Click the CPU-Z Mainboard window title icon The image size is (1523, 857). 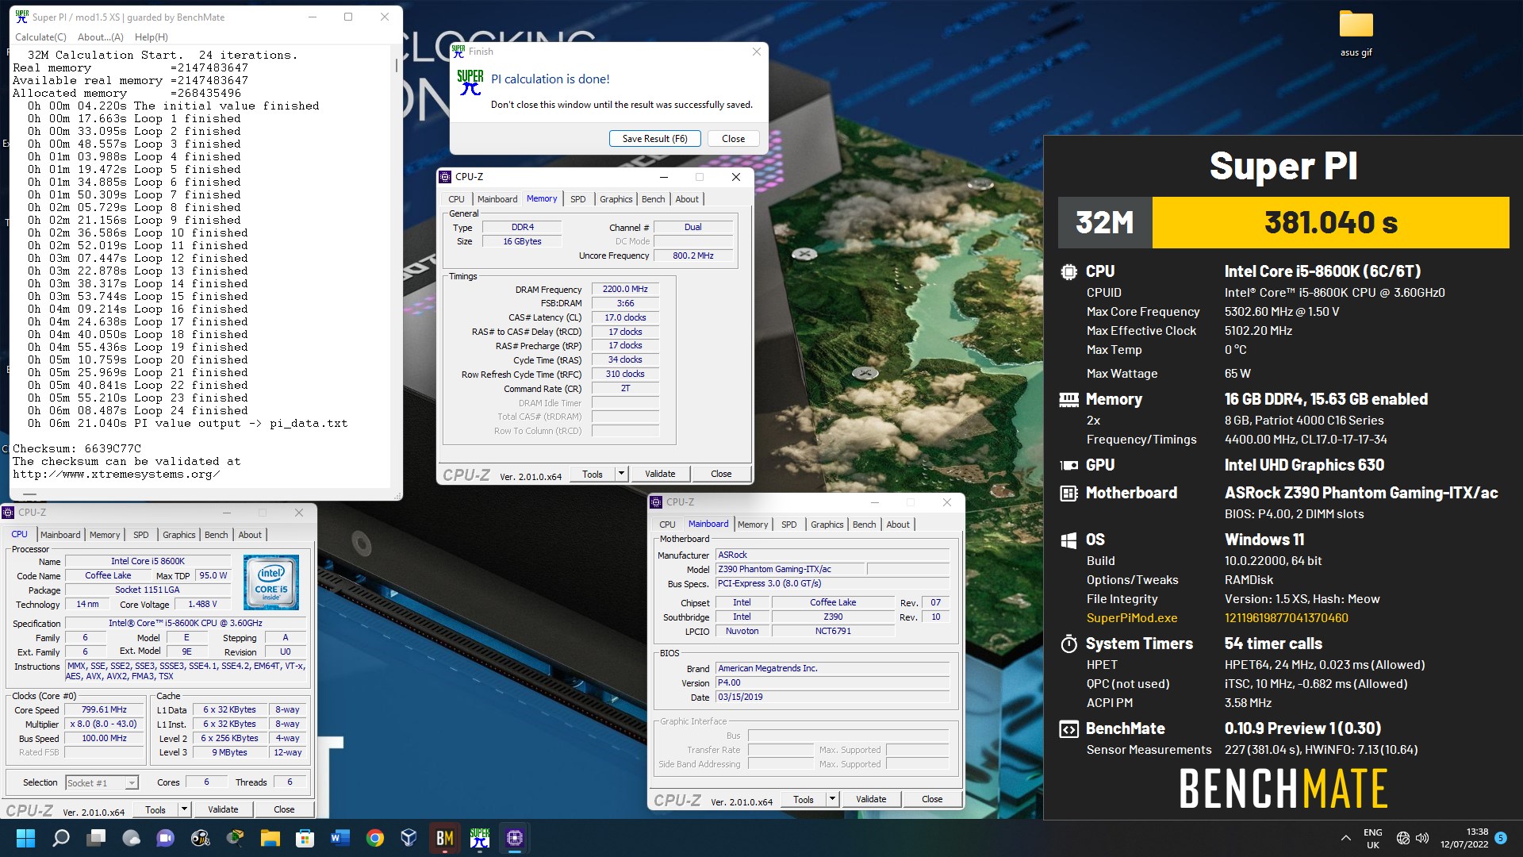[656, 502]
